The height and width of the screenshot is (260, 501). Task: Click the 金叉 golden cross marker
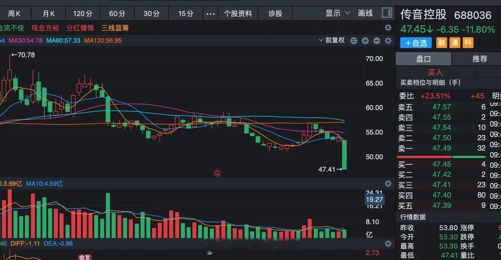(85, 257)
